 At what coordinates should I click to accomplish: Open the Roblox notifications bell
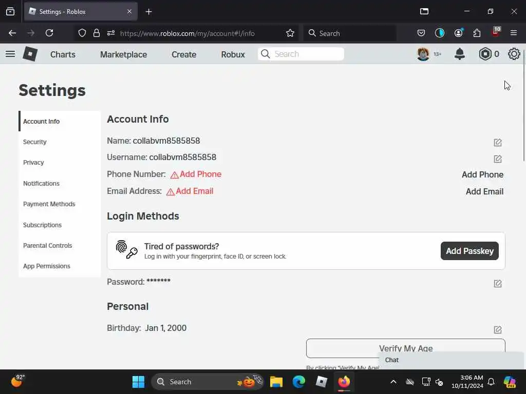(459, 54)
